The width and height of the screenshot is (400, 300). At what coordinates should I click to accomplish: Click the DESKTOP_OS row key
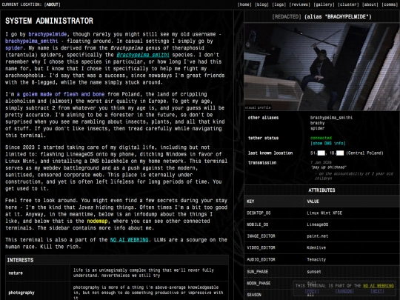tap(259, 213)
